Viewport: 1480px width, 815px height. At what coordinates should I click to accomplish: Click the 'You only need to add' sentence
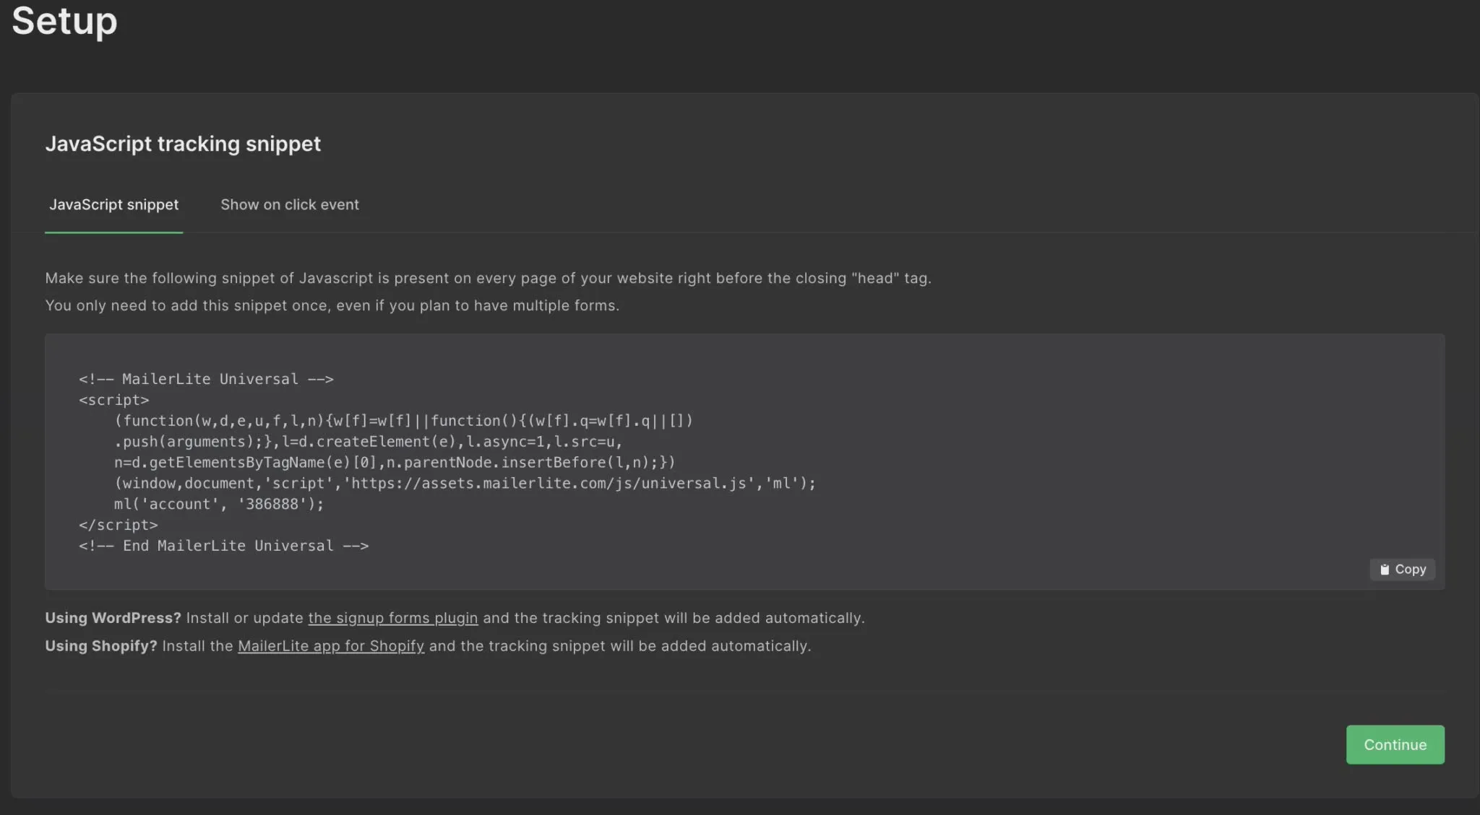[332, 305]
